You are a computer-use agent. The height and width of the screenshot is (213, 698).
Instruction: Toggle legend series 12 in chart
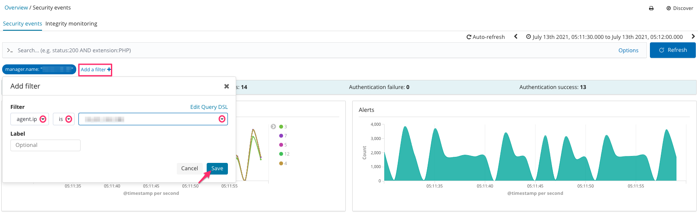[281, 154]
